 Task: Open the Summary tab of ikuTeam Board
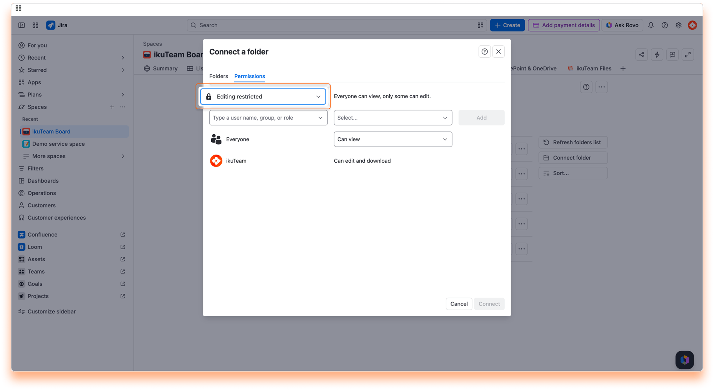tap(161, 68)
